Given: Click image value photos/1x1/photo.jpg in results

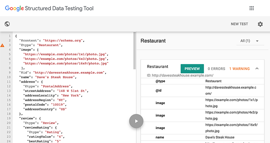Looking at the screenshot, I should pyautogui.click(x=231, y=103).
